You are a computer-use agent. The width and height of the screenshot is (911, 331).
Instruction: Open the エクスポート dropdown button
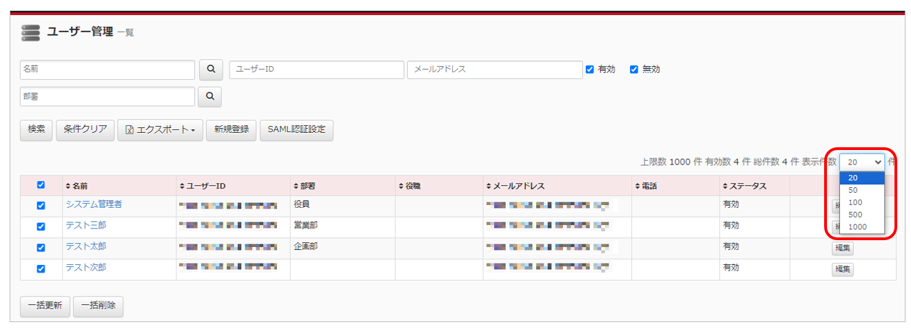(x=161, y=129)
